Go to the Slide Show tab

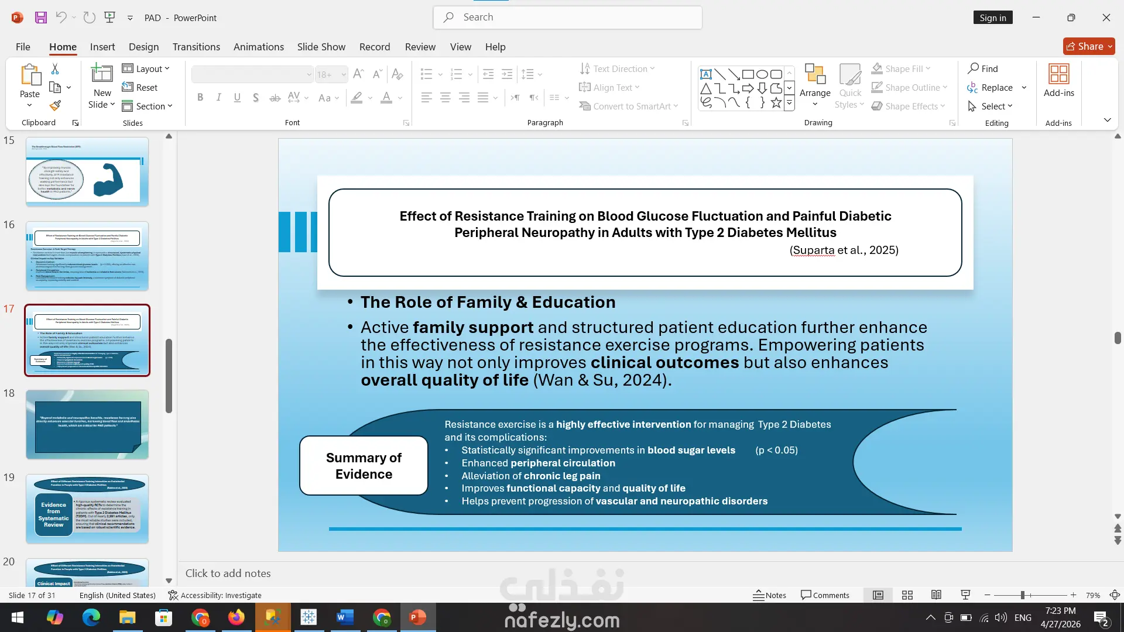pyautogui.click(x=321, y=47)
